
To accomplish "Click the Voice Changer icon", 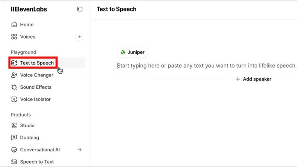I will [14, 75].
